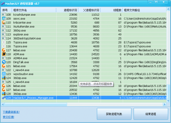Click path E:\Typora\Typora.exe in row 115
The image size is (171, 123).
click(x=137, y=42)
